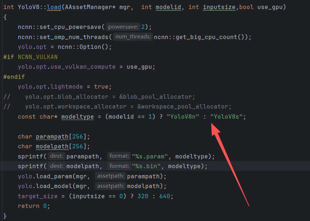The width and height of the screenshot is (310, 221).
Task: Click the 320 numeric literal
Action: 143,196
